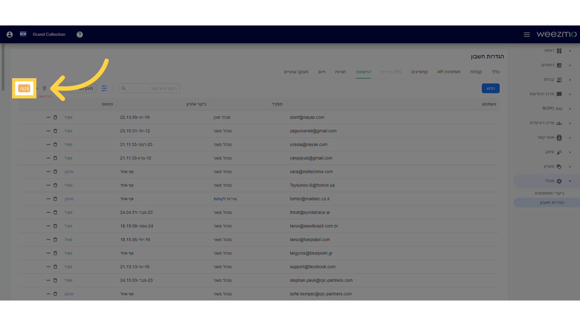Image resolution: width=580 pixels, height=326 pixels.
Task: Expand the מרכז ההודעות sidebar arrow
Action: coord(570,94)
